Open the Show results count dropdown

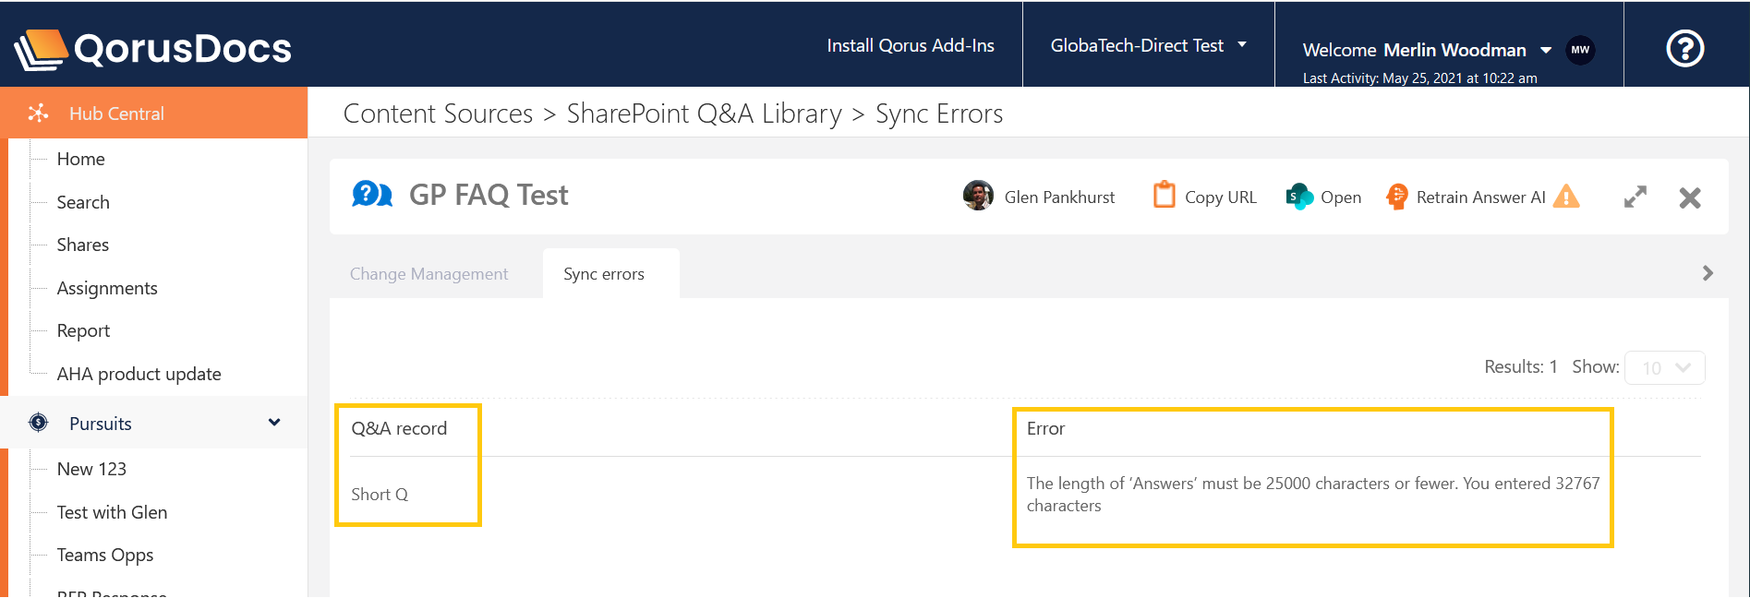point(1664,367)
